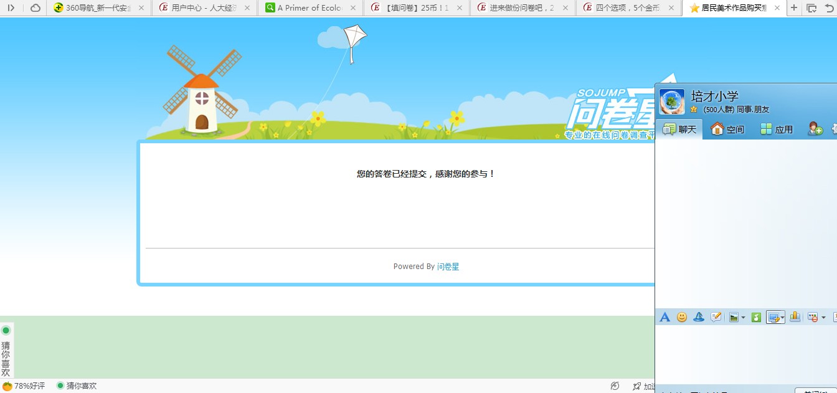
Task: Click the screen capture icon
Action: click(x=773, y=317)
